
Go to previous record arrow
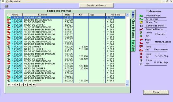(x=17, y=85)
